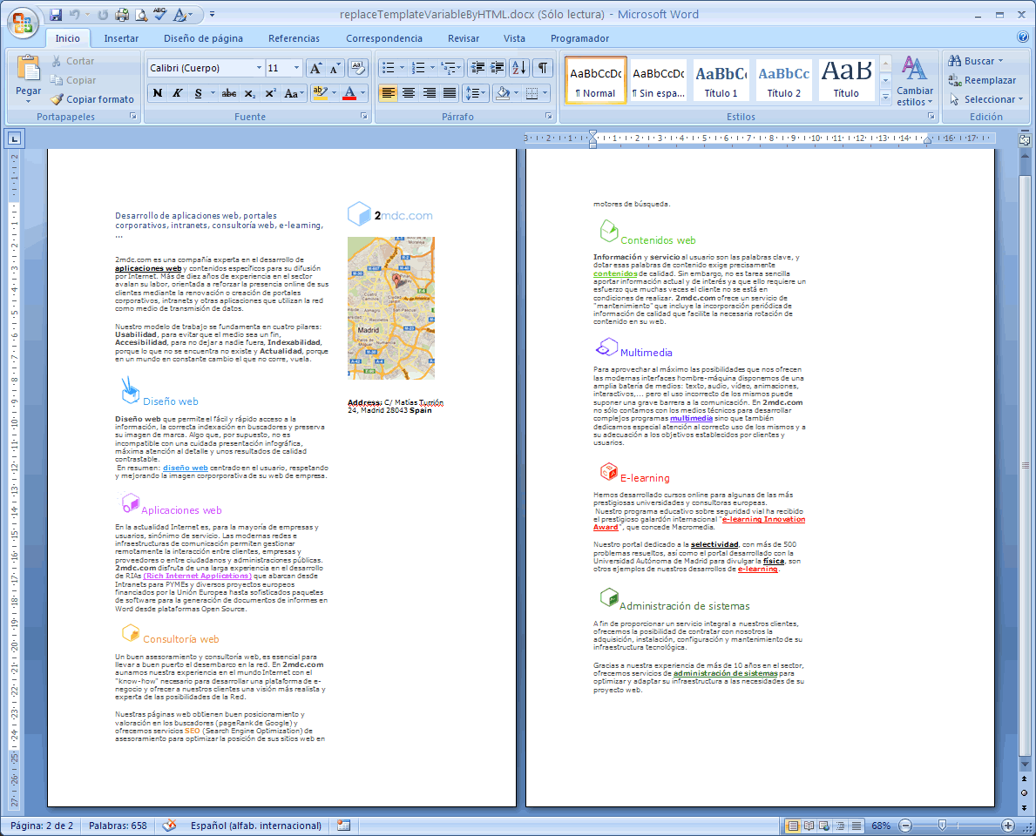
Task: Open the underline style dropdown arrow
Action: [212, 93]
